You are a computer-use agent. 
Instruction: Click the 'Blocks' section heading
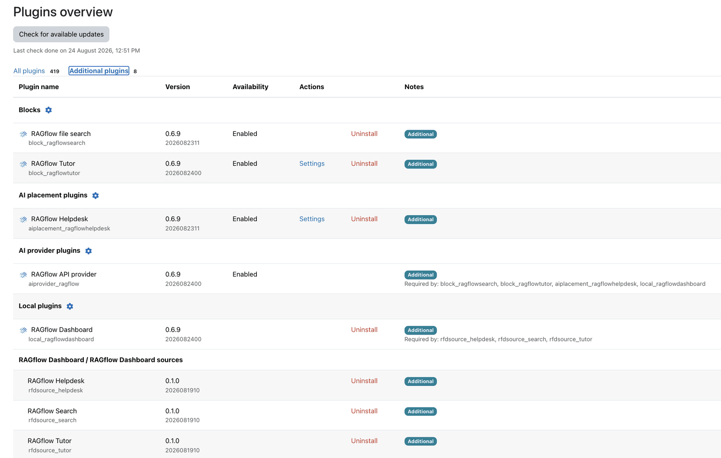pos(29,110)
